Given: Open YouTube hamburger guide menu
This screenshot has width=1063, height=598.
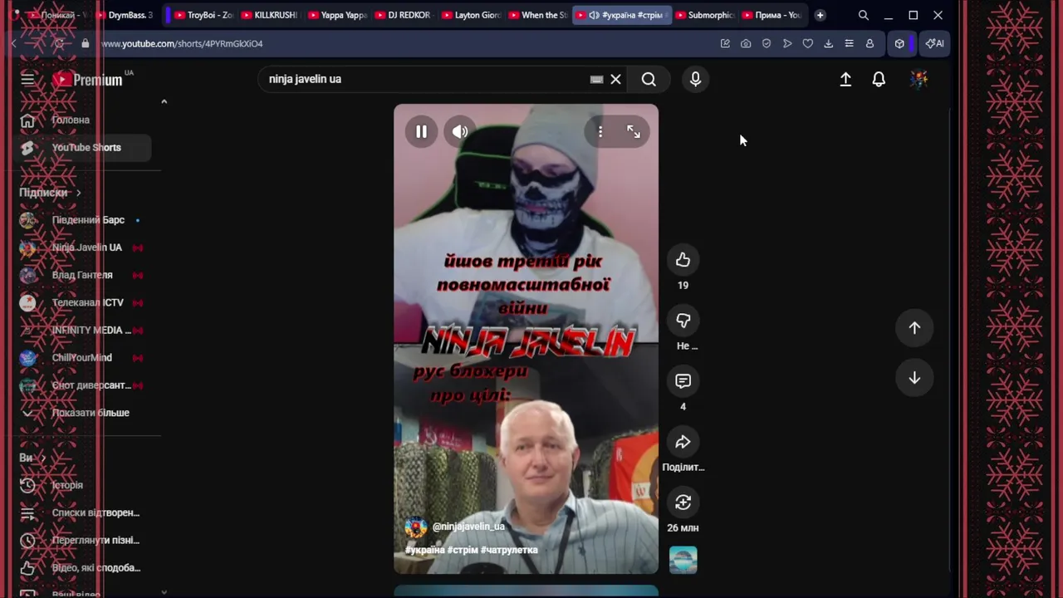Looking at the screenshot, I should [x=27, y=79].
